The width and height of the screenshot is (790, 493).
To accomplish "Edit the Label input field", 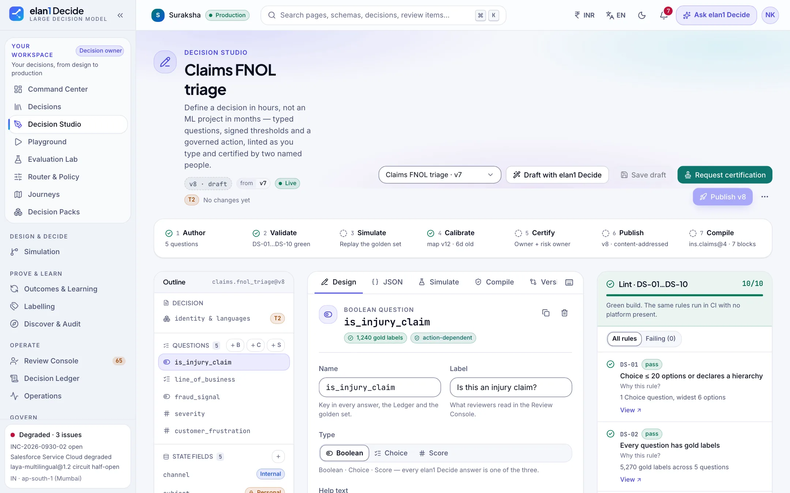I will pyautogui.click(x=511, y=387).
